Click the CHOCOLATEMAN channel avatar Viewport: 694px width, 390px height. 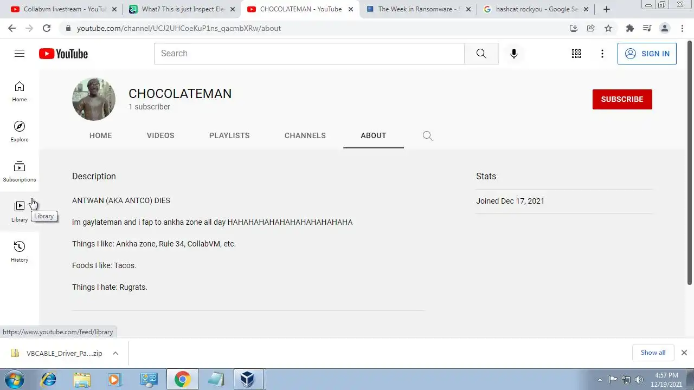click(94, 99)
